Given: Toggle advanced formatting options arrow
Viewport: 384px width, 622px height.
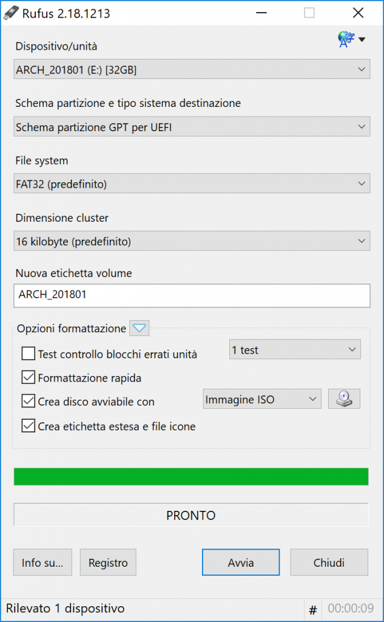Looking at the screenshot, I should pyautogui.click(x=140, y=329).
